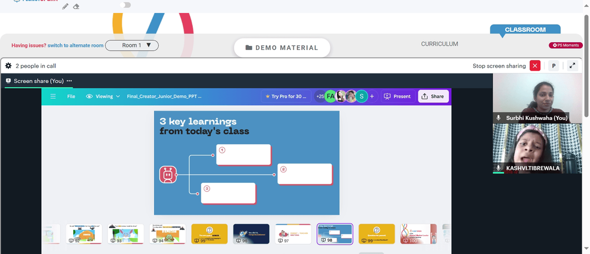
Task: Click the Share button
Action: tap(433, 96)
